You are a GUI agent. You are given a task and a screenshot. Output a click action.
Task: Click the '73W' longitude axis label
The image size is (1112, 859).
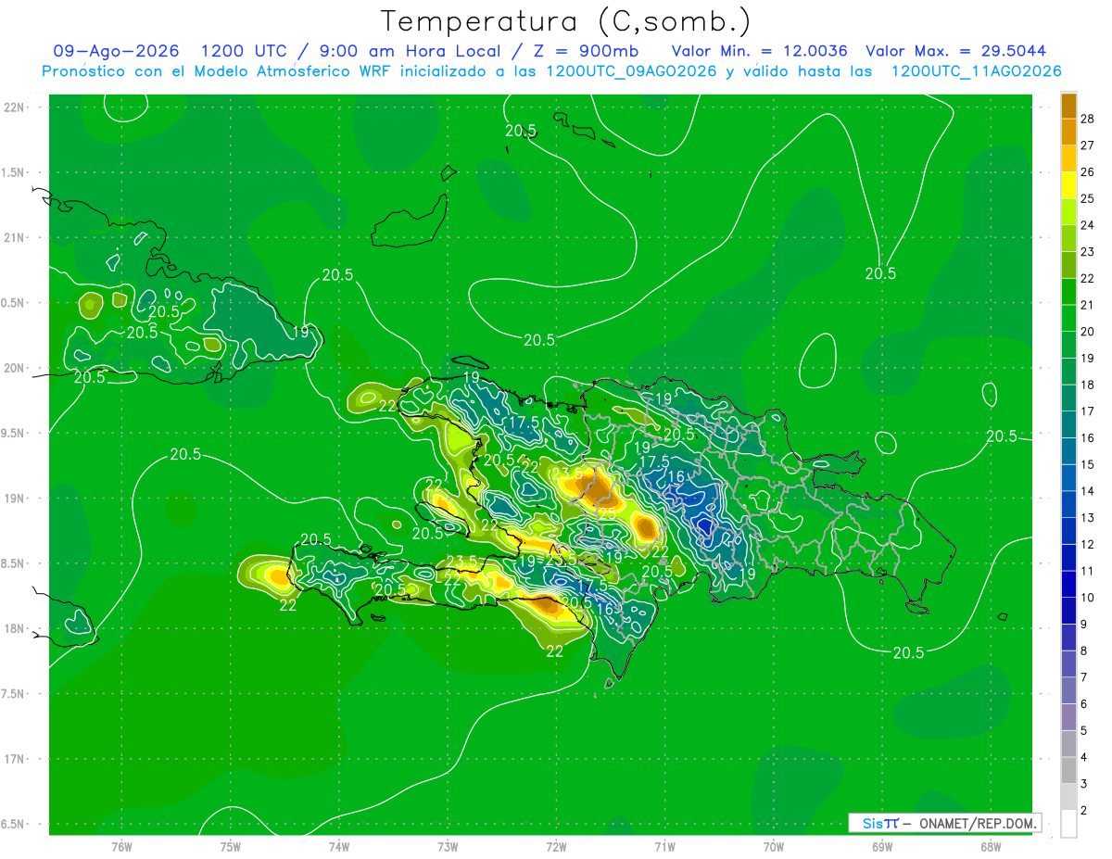point(448,847)
